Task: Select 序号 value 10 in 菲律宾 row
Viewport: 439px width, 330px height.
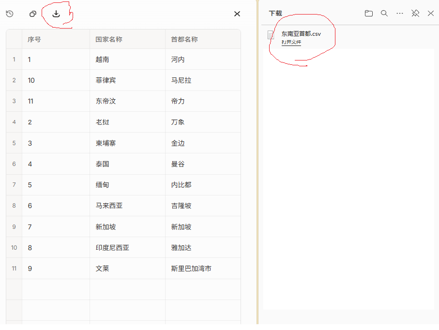Action: 56,80
